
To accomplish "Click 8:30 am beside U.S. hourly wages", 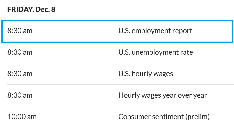I will point(20,74).
